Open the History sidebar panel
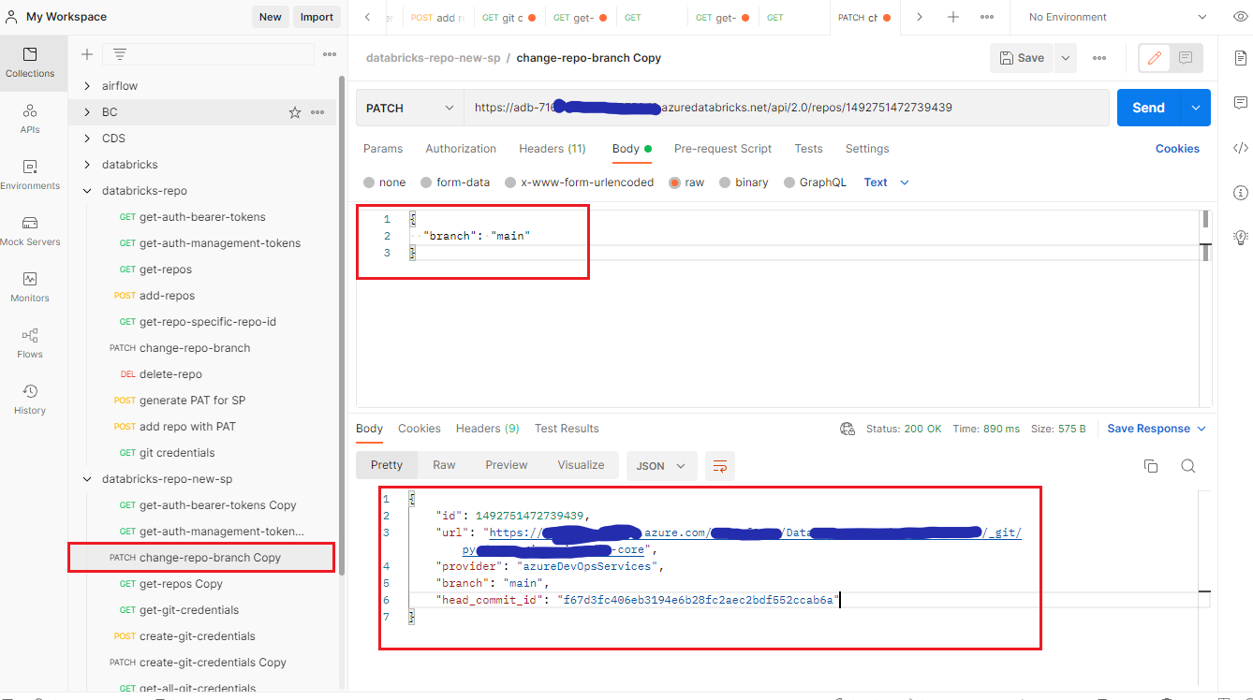The width and height of the screenshot is (1253, 700). point(30,400)
